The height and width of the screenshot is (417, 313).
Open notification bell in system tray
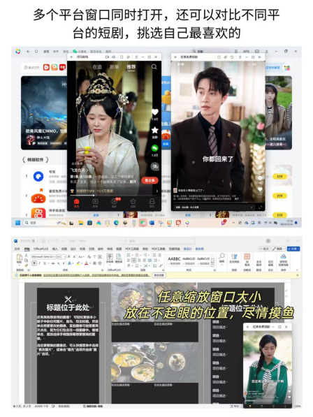click(296, 223)
